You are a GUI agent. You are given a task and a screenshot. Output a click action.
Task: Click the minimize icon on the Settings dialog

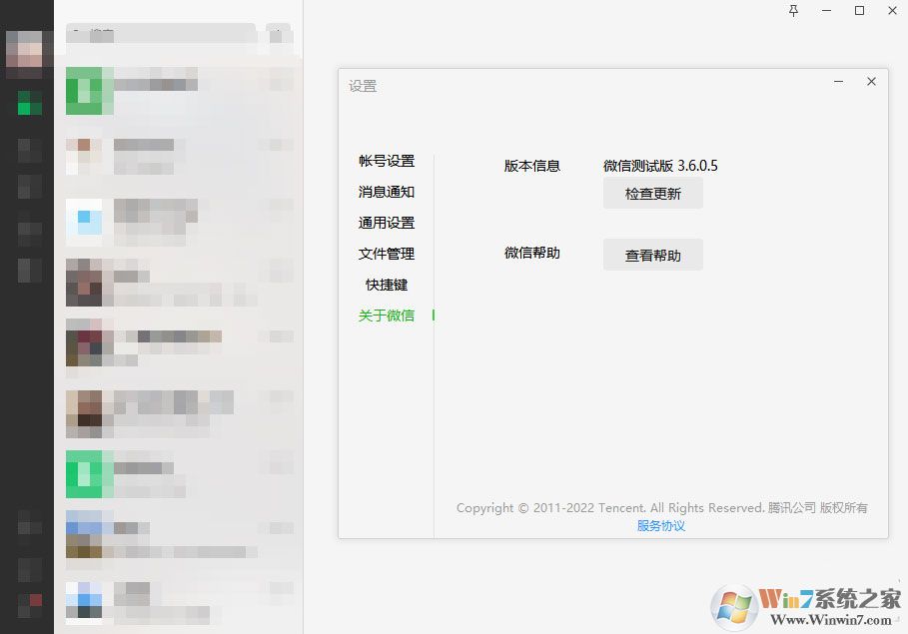pos(838,82)
